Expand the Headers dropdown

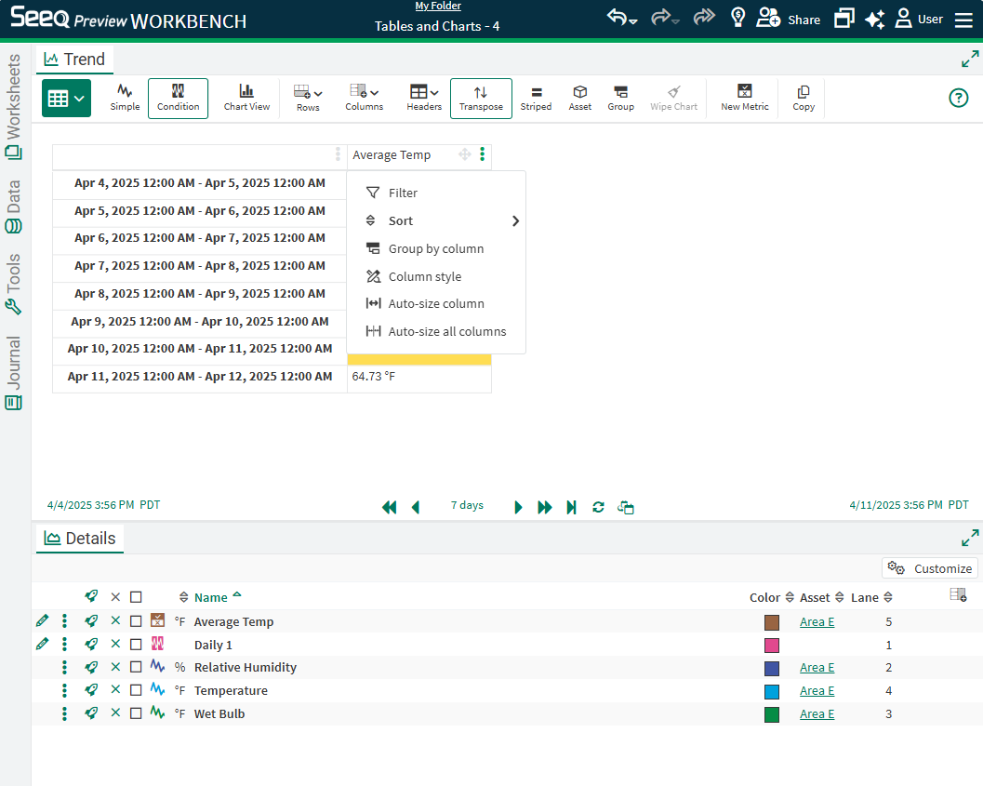(x=424, y=98)
